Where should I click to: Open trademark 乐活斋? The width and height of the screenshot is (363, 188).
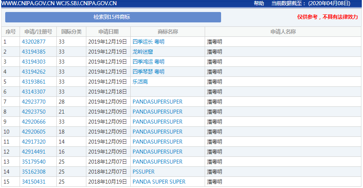140,82
